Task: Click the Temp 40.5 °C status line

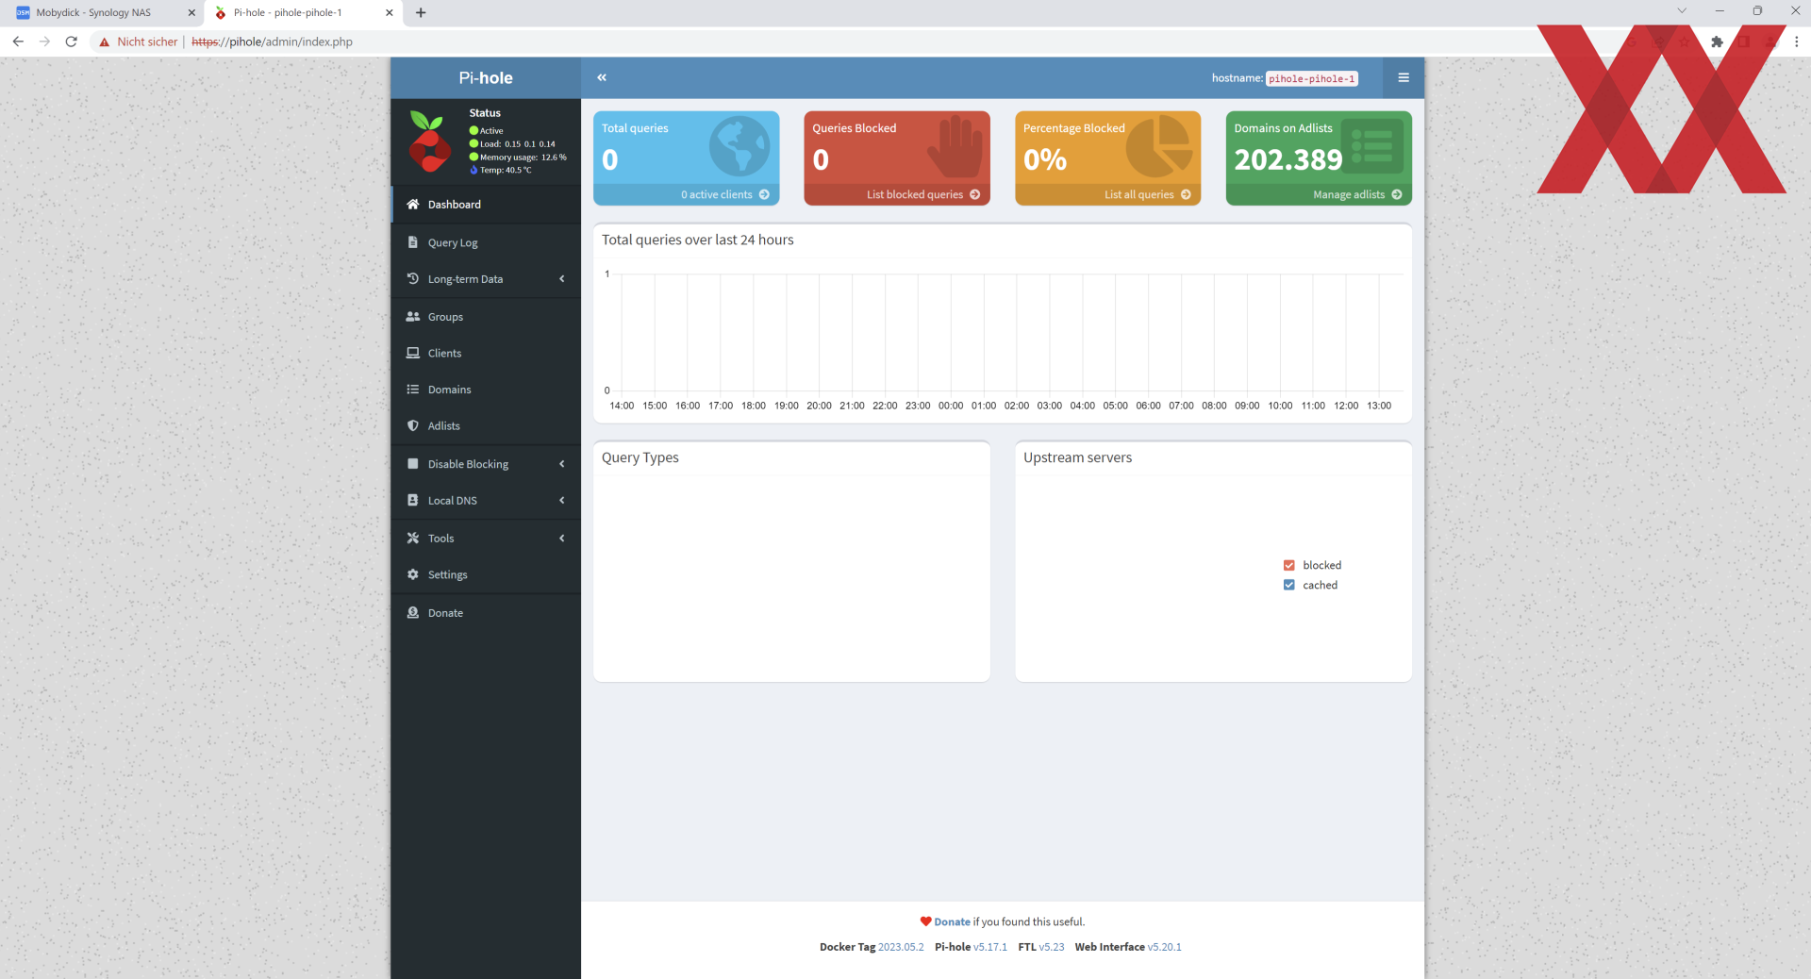Action: coord(501,171)
